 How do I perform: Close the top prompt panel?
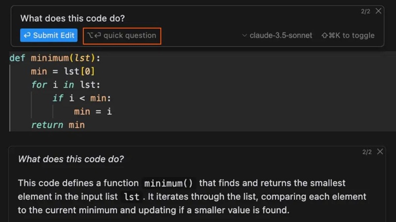tap(379, 11)
